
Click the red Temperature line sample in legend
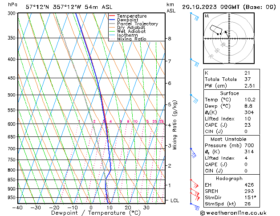(112, 16)
